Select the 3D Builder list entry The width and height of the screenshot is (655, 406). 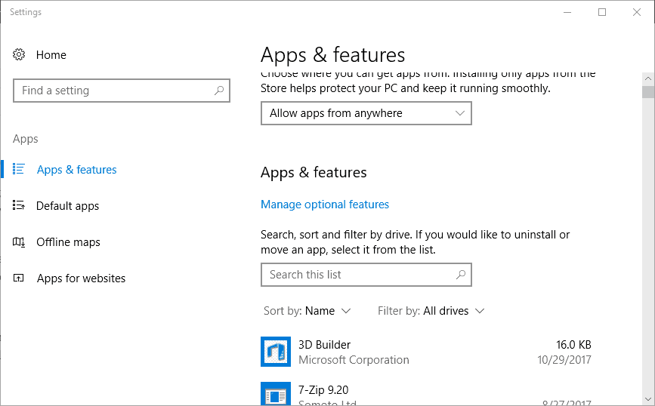[x=426, y=352]
